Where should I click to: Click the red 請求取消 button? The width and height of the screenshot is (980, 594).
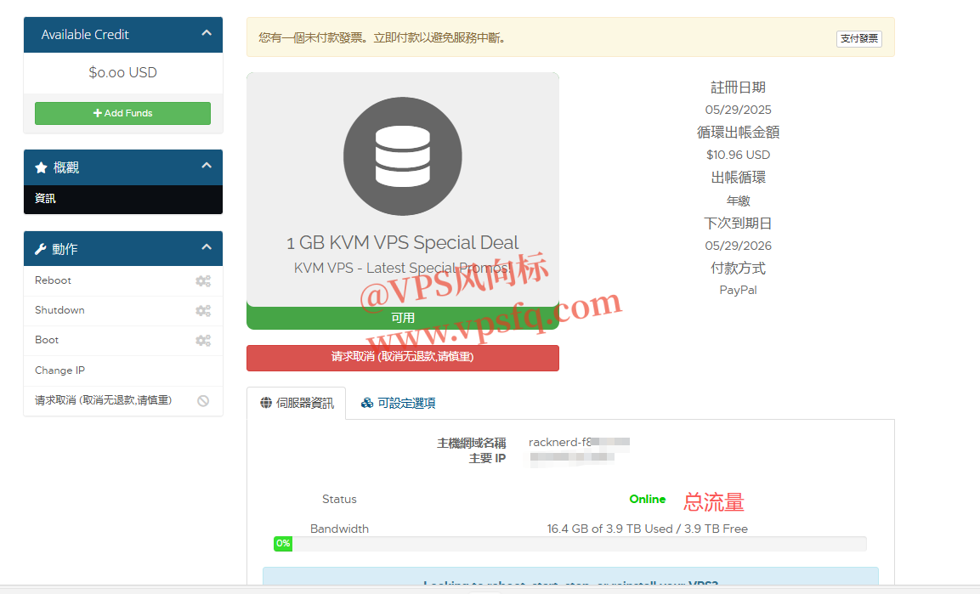[x=402, y=358]
